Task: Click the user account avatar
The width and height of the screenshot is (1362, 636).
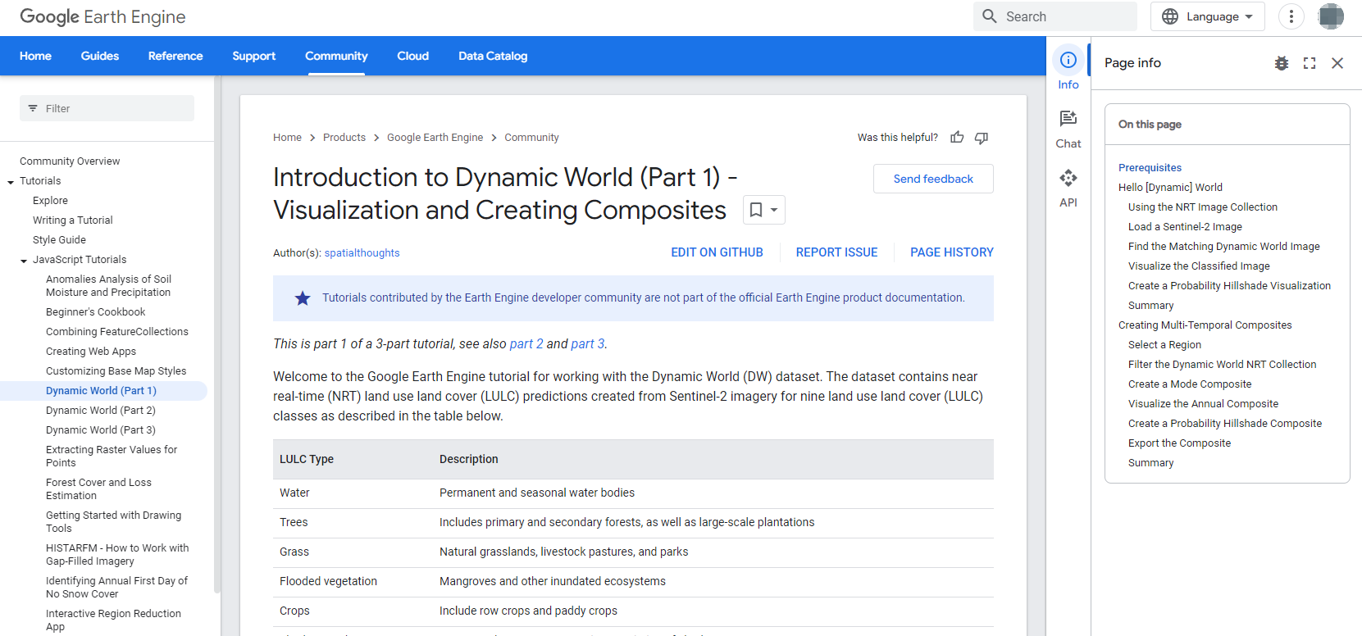Action: click(1331, 16)
